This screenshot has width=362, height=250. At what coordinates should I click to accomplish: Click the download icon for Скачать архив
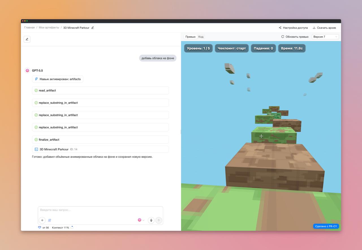[314, 28]
